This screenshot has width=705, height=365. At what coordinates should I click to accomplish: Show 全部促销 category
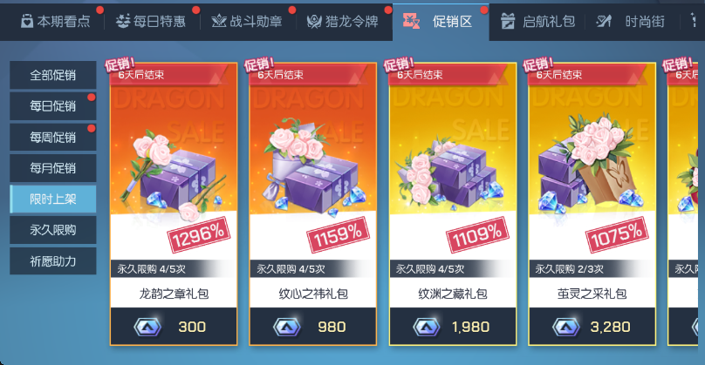(x=53, y=75)
